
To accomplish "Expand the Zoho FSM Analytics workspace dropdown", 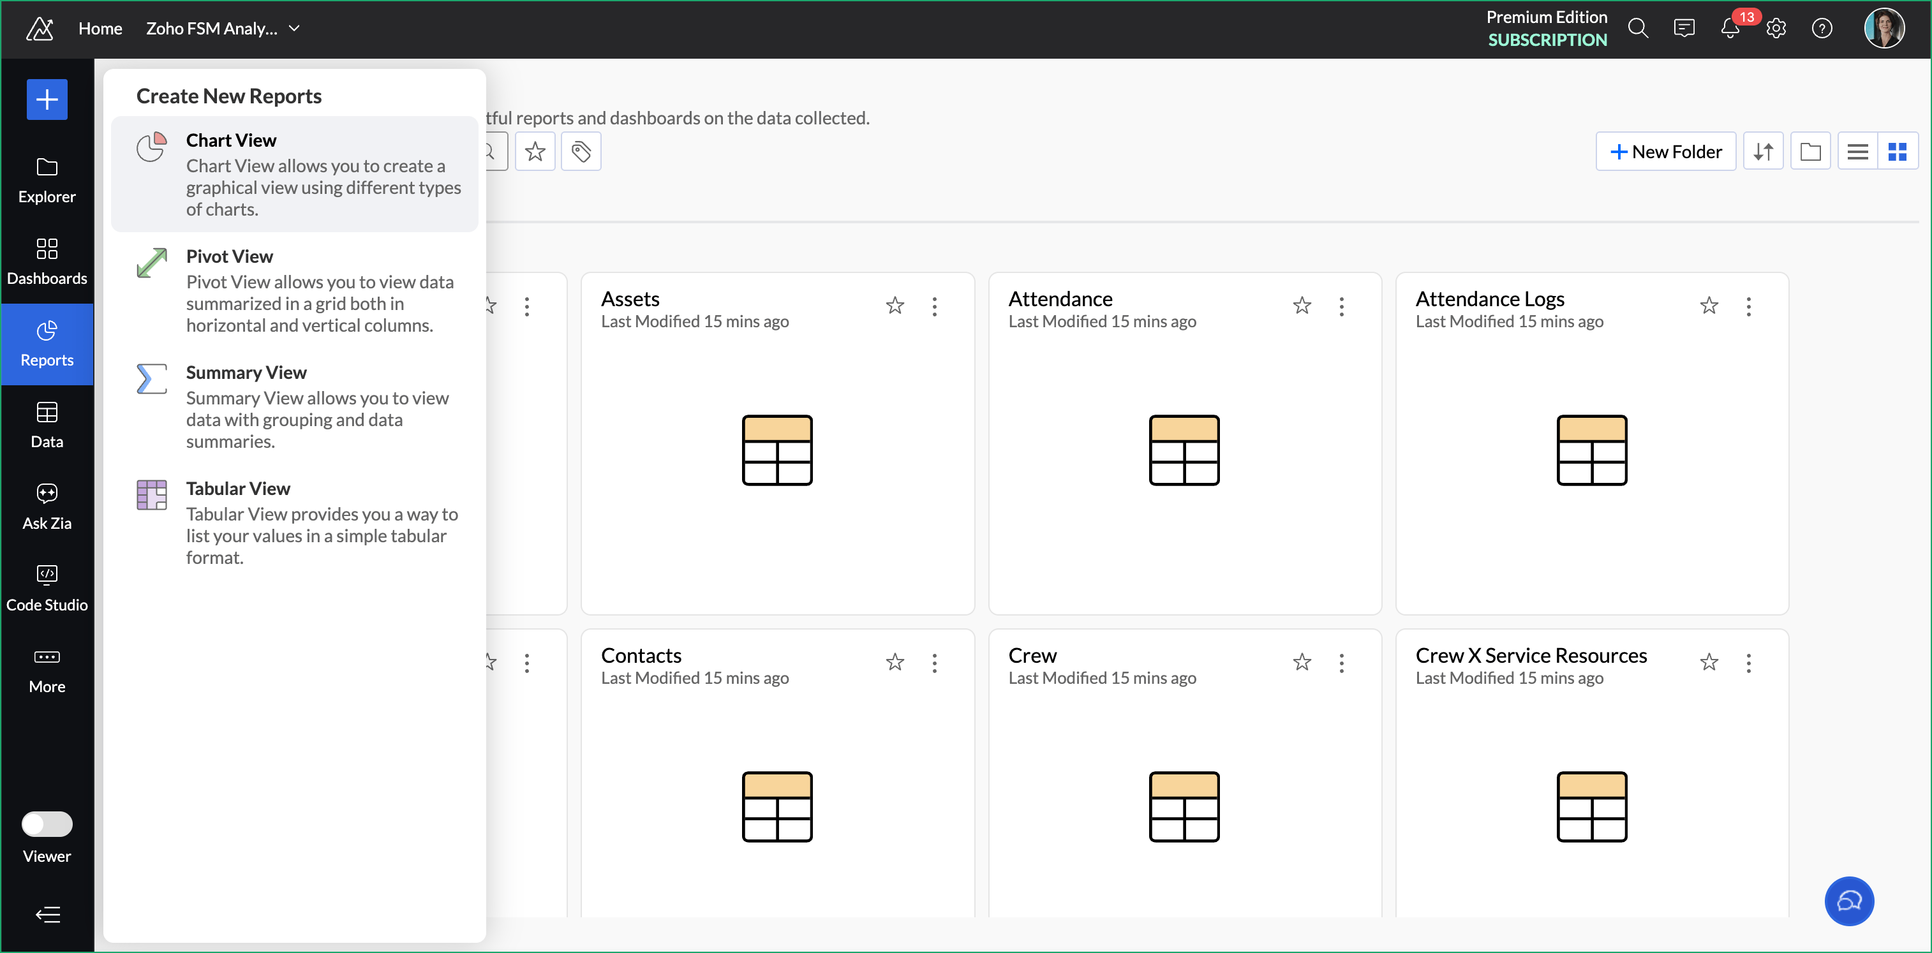I will point(295,29).
